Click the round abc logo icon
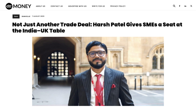 9,6
